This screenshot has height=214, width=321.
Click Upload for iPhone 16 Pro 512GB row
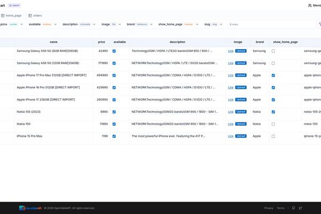[x=241, y=87]
